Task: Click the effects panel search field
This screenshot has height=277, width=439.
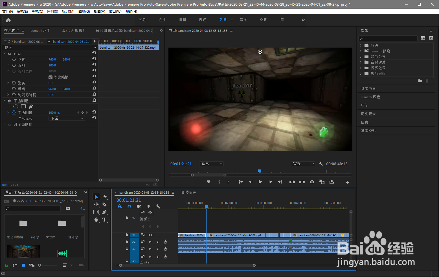Action: [x=389, y=38]
